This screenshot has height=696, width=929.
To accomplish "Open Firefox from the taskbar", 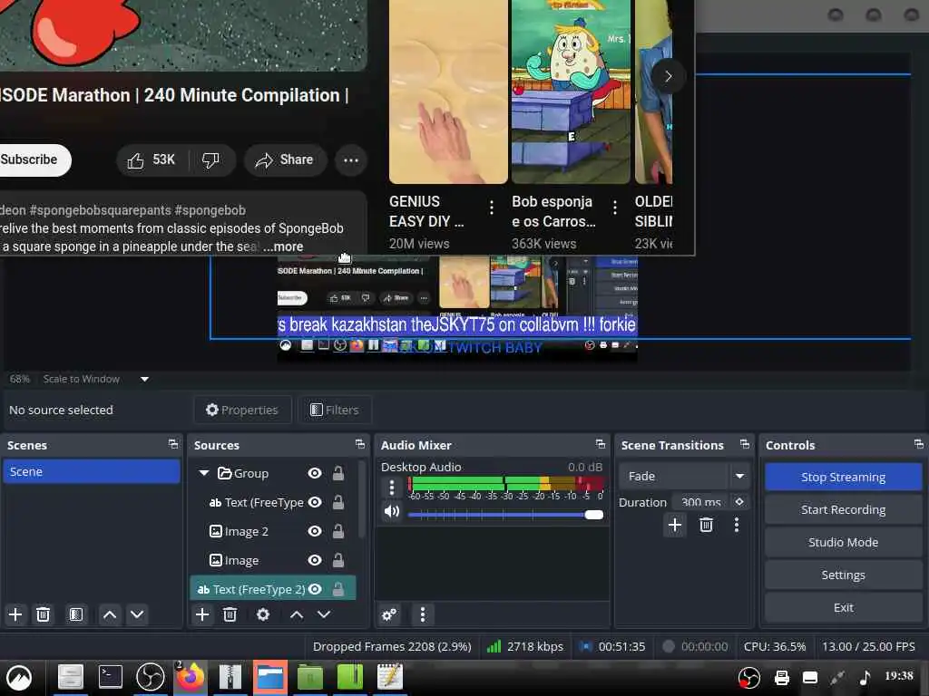I will click(x=190, y=676).
